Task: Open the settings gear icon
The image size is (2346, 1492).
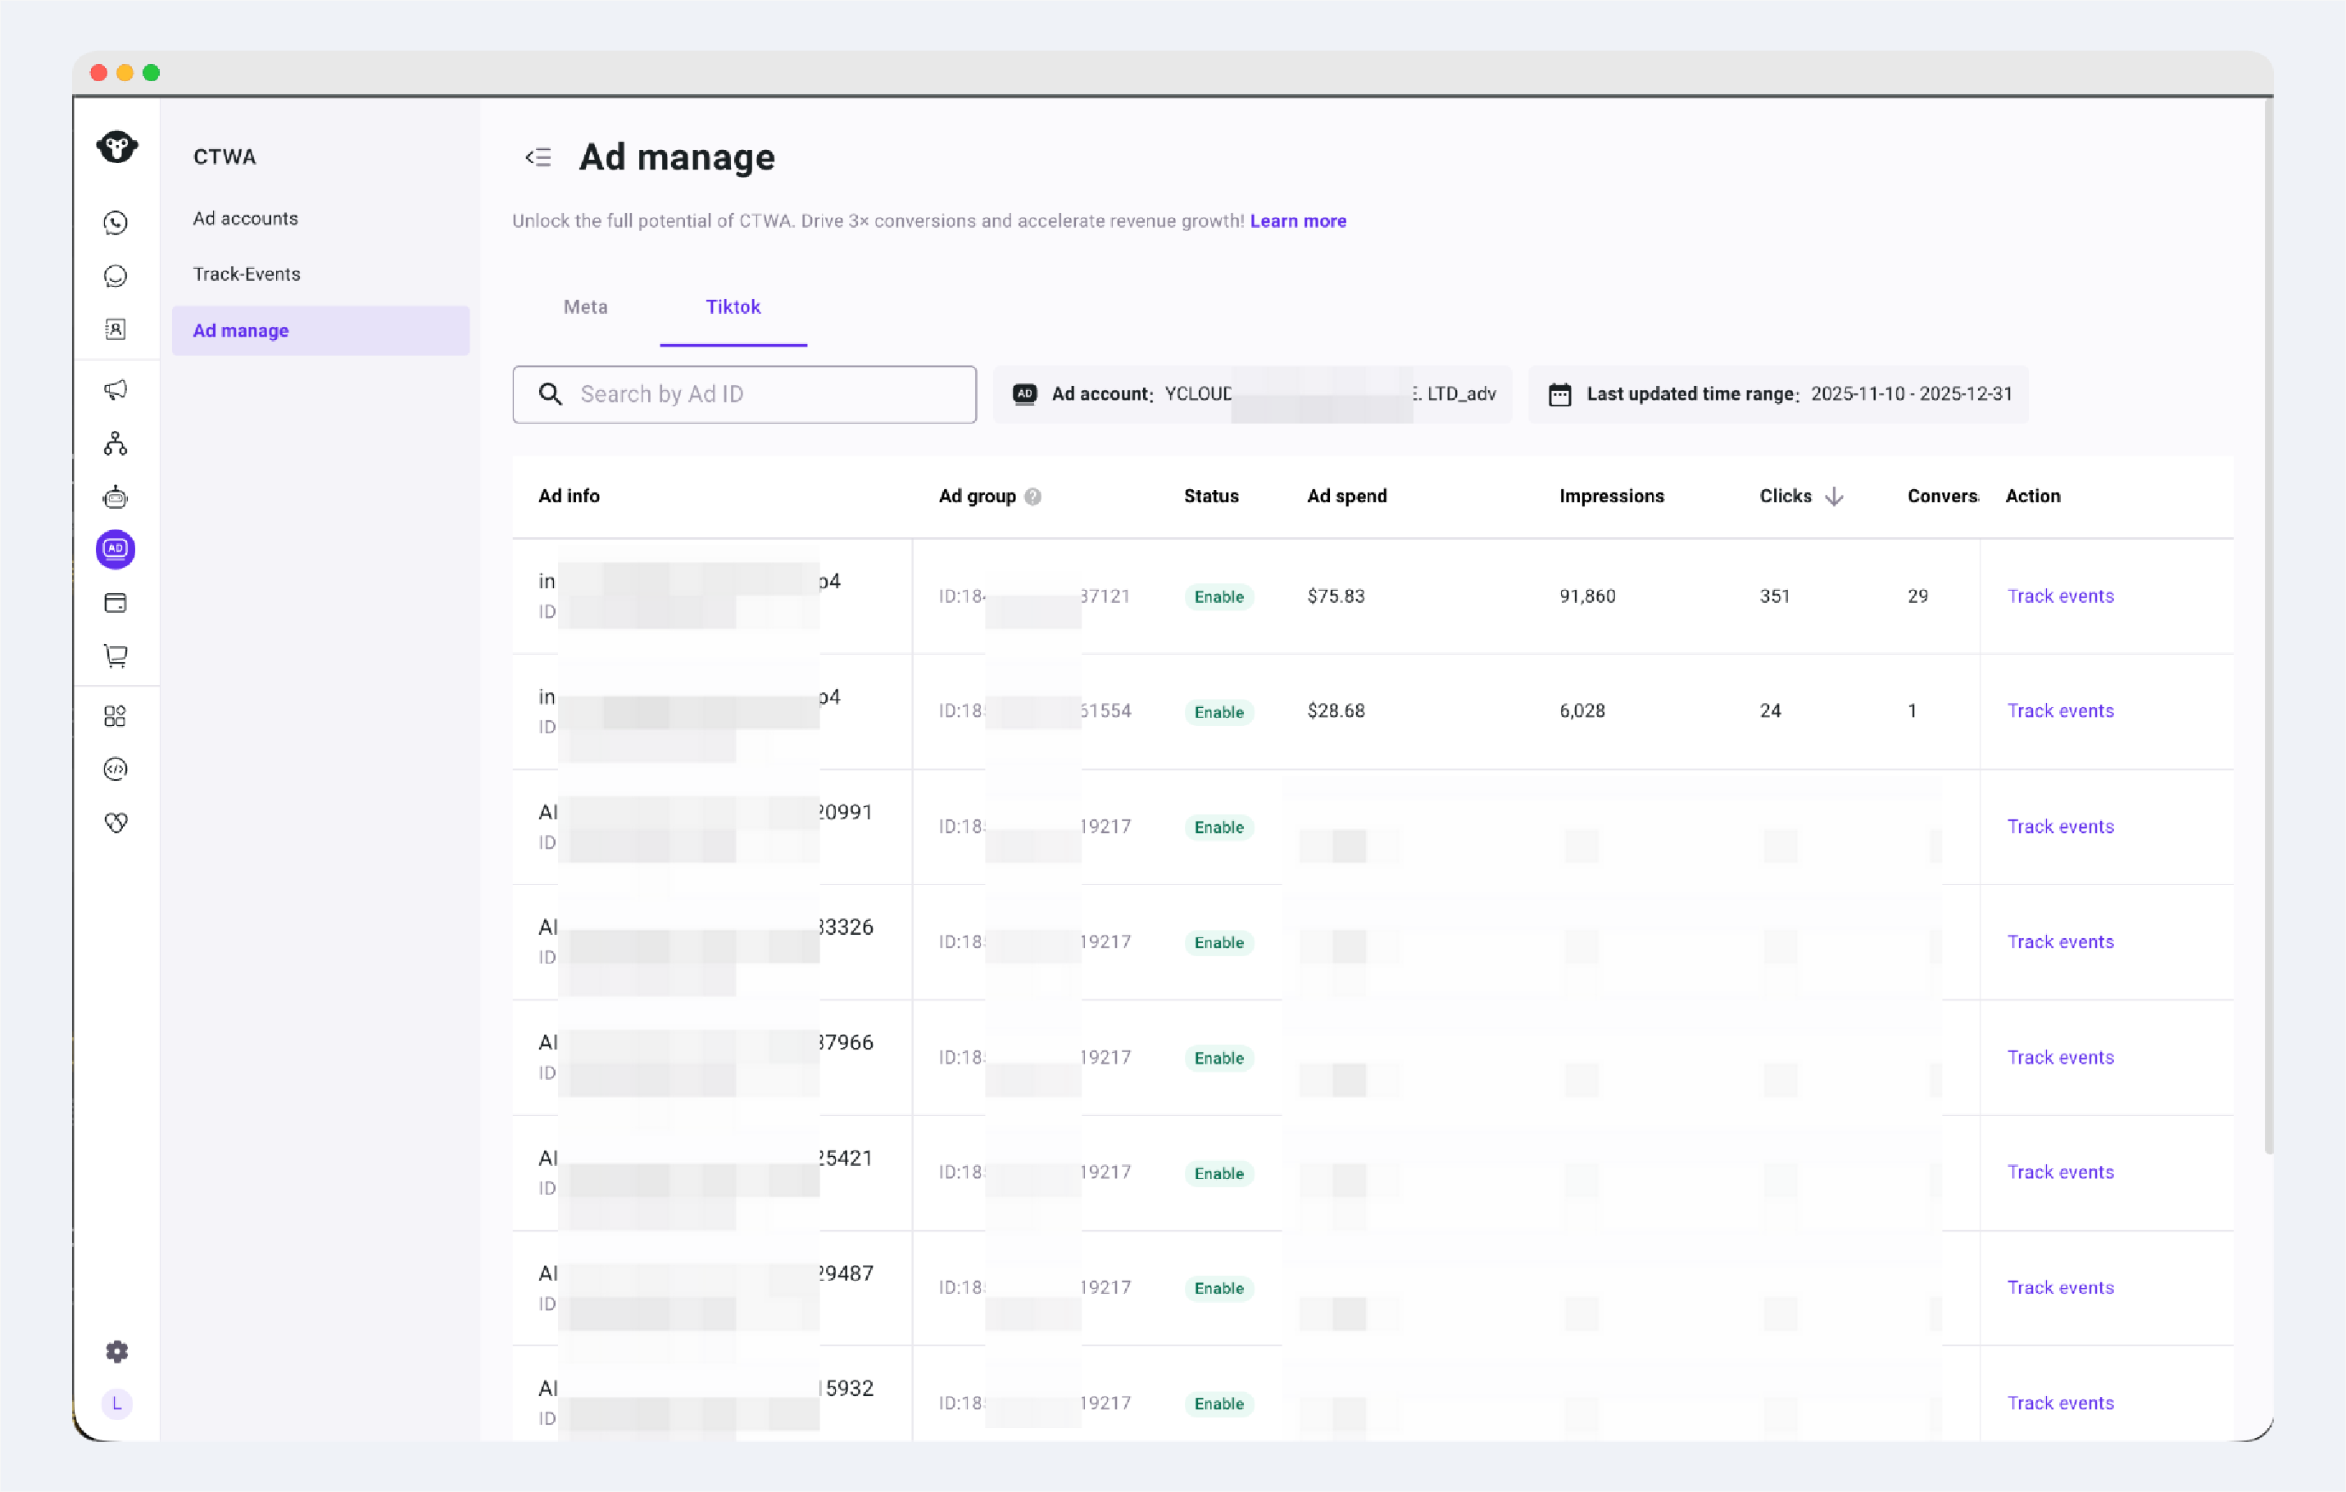Action: (116, 1351)
